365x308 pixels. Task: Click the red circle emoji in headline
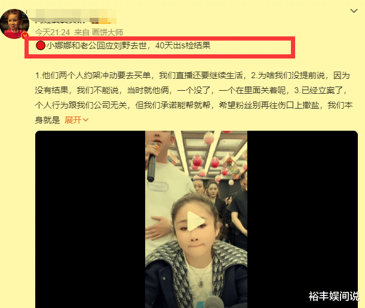click(41, 45)
